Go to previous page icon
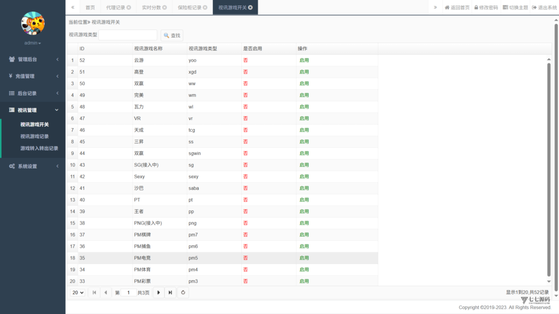This screenshot has height=314, width=559. click(105, 293)
